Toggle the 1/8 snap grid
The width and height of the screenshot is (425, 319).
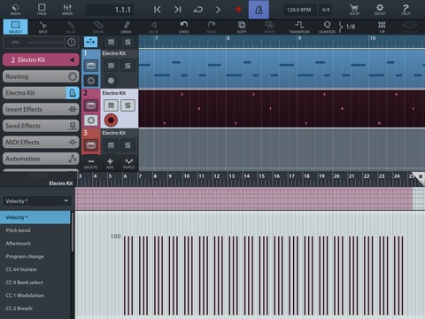382,27
